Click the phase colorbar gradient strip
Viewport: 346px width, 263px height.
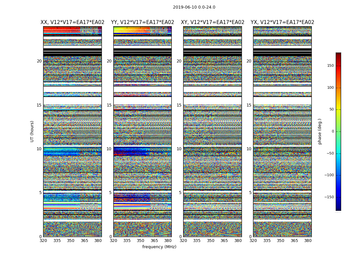click(338, 131)
